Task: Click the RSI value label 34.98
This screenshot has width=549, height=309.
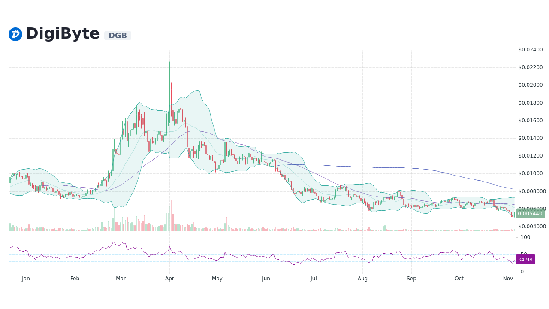Action: (525, 260)
